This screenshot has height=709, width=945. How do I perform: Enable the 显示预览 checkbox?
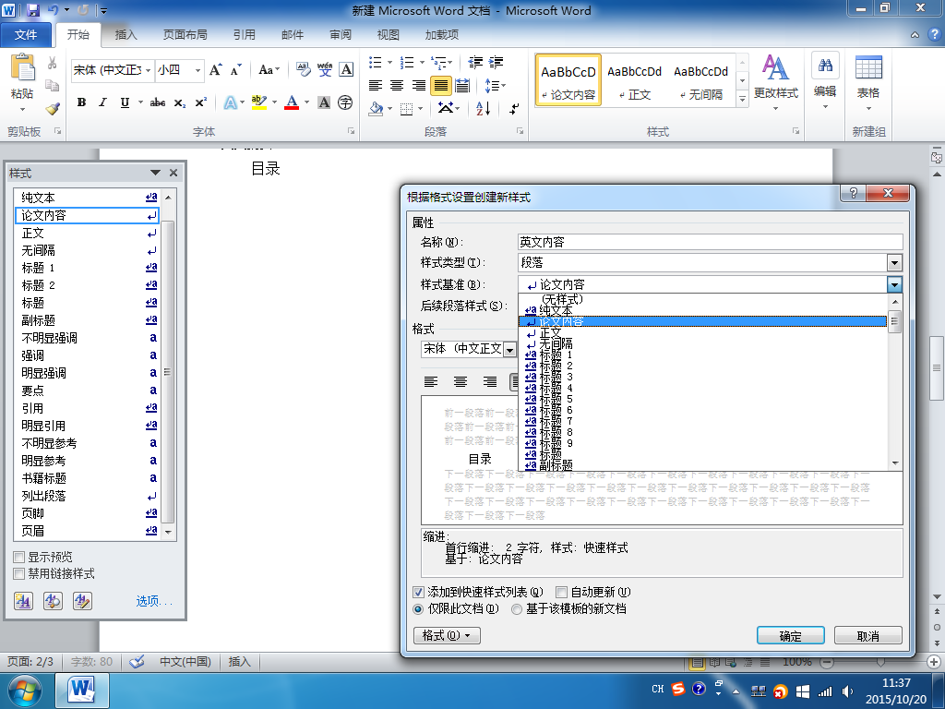pos(19,558)
